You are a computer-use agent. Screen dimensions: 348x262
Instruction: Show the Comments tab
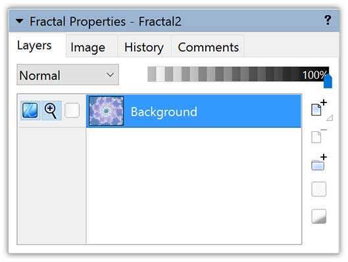click(x=208, y=47)
